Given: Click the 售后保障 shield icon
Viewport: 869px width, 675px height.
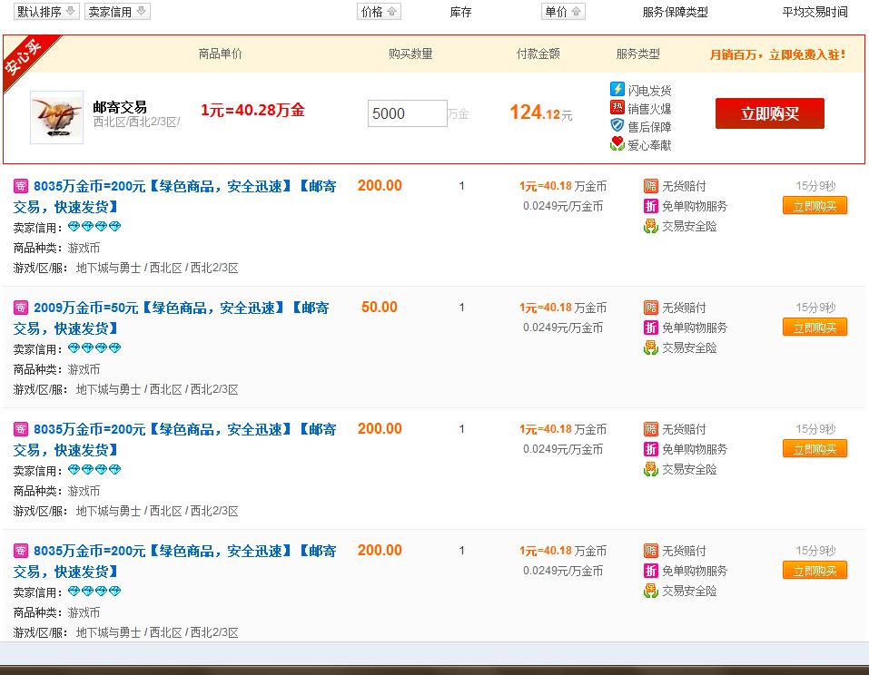Looking at the screenshot, I should coord(619,125).
